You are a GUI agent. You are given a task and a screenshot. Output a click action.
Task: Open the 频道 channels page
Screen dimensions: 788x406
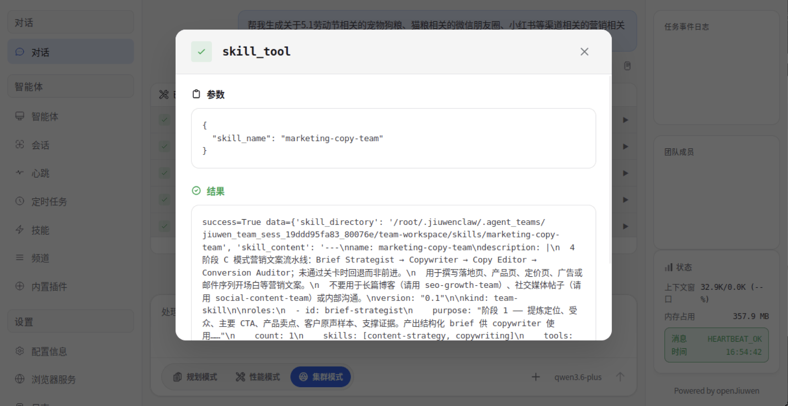point(71,258)
